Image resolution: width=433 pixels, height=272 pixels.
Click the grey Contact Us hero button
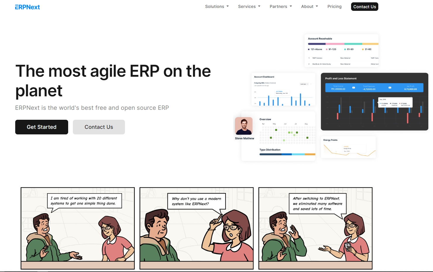click(99, 127)
